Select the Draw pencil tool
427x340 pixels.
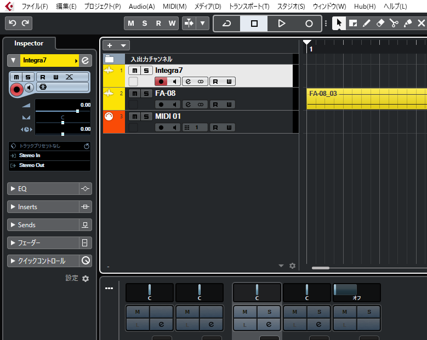click(x=367, y=23)
